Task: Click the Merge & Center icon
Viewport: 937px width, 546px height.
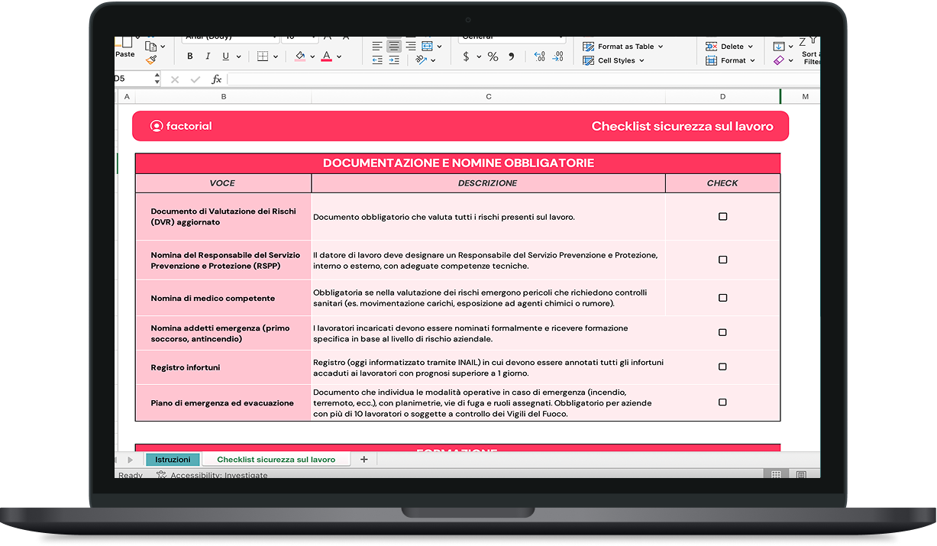Action: [427, 46]
